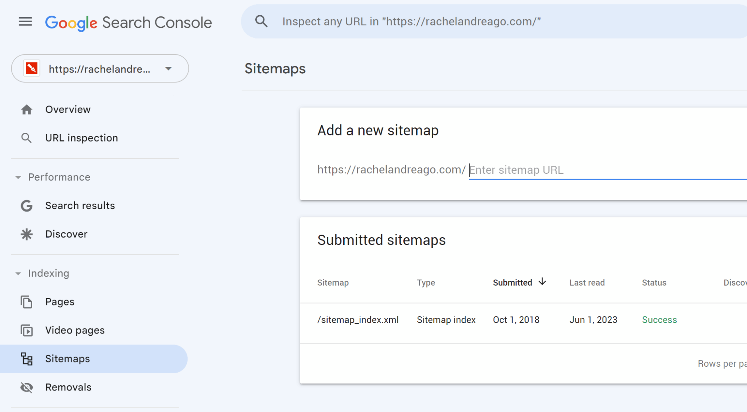Click the Add a new sitemap heading

point(378,130)
